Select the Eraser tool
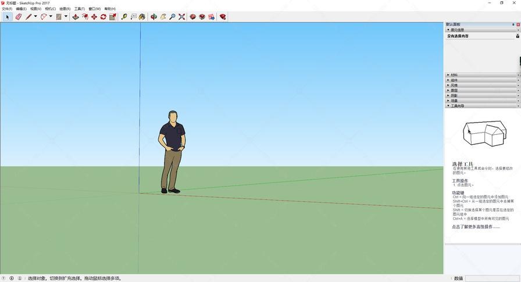The image size is (521, 282). 19,17
